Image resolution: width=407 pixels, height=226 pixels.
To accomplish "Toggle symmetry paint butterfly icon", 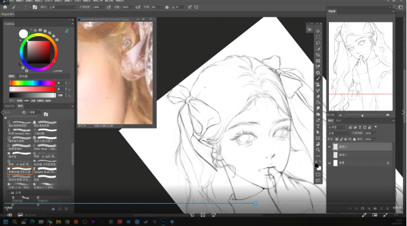I will tap(196, 7).
